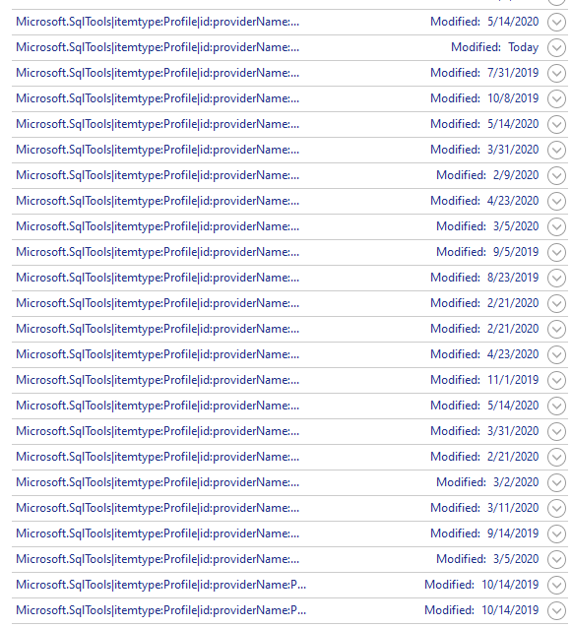Open the Microsoft.SqlTools credential name modified Today
572x627 pixels.
coord(158,47)
